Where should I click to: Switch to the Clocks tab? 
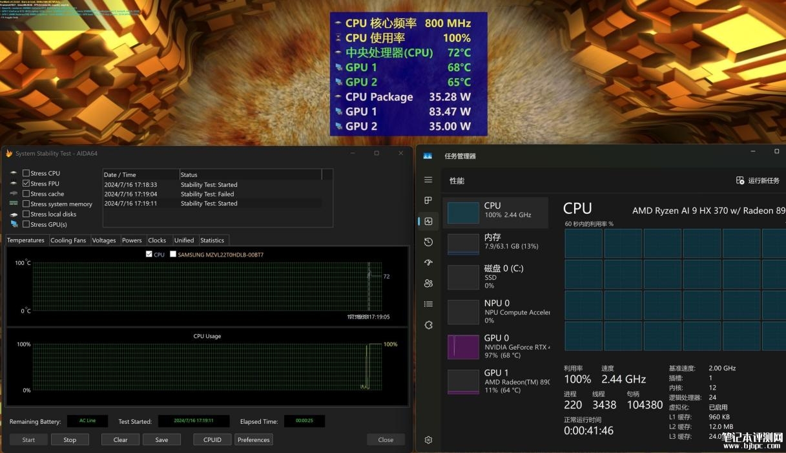coord(157,240)
